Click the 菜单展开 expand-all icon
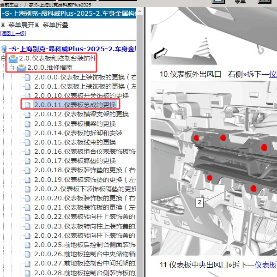 pyautogui.click(x=3, y=25)
